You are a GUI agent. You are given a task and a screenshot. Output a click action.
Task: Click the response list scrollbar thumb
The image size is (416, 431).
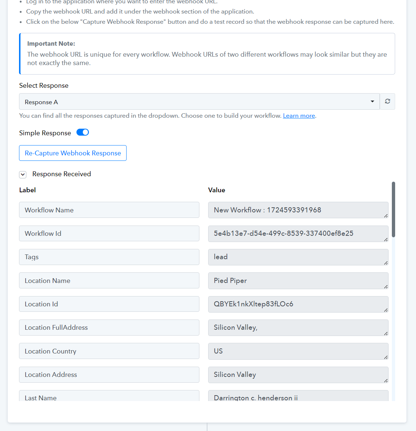click(393, 209)
